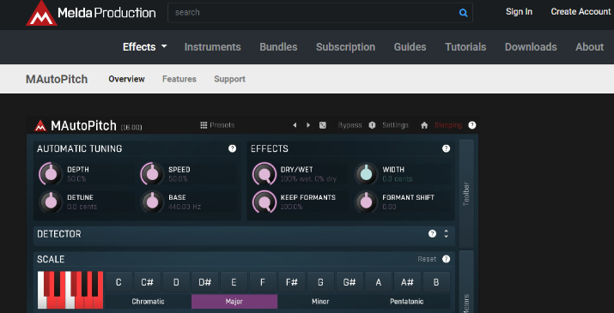Toggle note G in scale
Viewport: 614px width, 313px height.
pyautogui.click(x=320, y=282)
